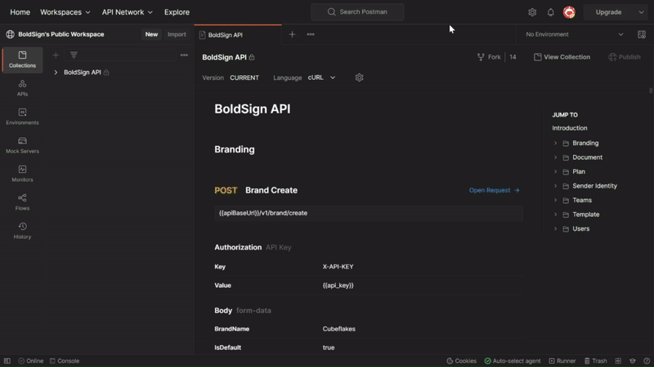Open the tab bar more options ellipsis
The width and height of the screenshot is (654, 367).
tap(311, 34)
